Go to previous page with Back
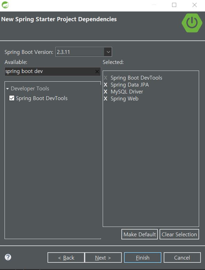 pyautogui.click(x=66, y=257)
